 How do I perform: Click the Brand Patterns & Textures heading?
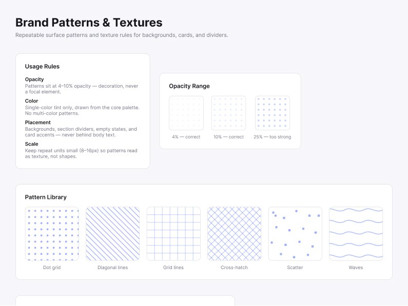[x=89, y=23]
